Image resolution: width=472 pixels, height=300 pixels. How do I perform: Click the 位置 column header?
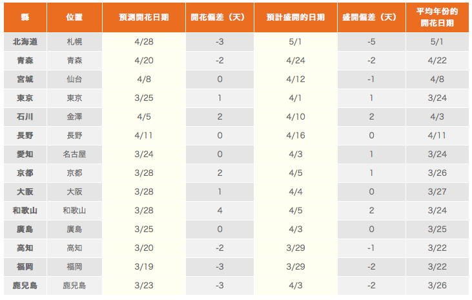pos(74,17)
